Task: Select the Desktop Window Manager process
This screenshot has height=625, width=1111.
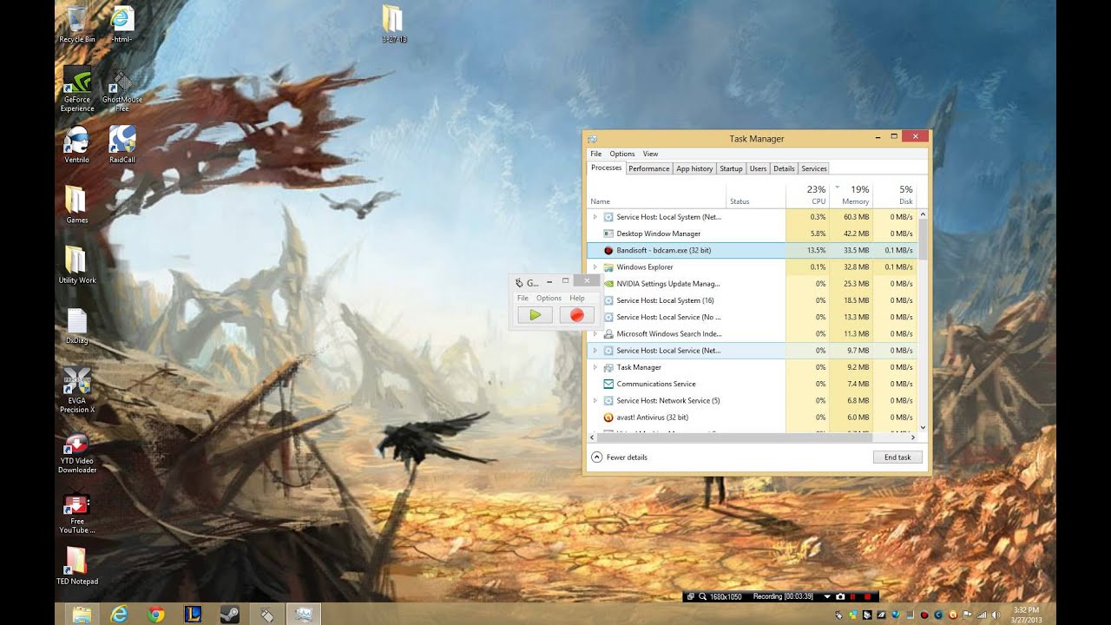Action: tap(752, 234)
